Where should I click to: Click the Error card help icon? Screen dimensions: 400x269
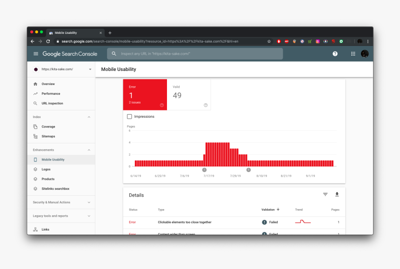(x=162, y=105)
